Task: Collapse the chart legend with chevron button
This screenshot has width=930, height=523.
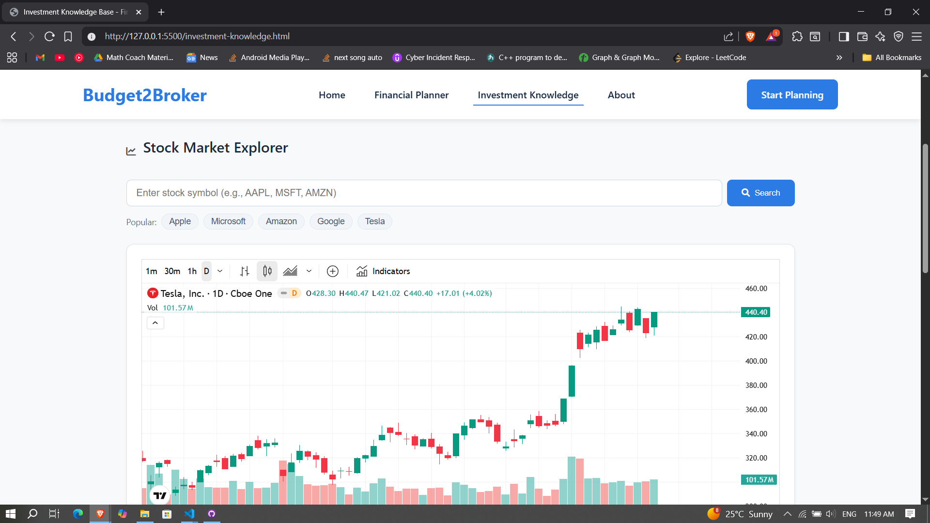Action: point(155,323)
